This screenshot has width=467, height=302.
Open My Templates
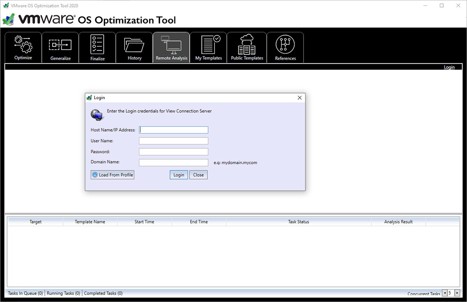coord(208,45)
